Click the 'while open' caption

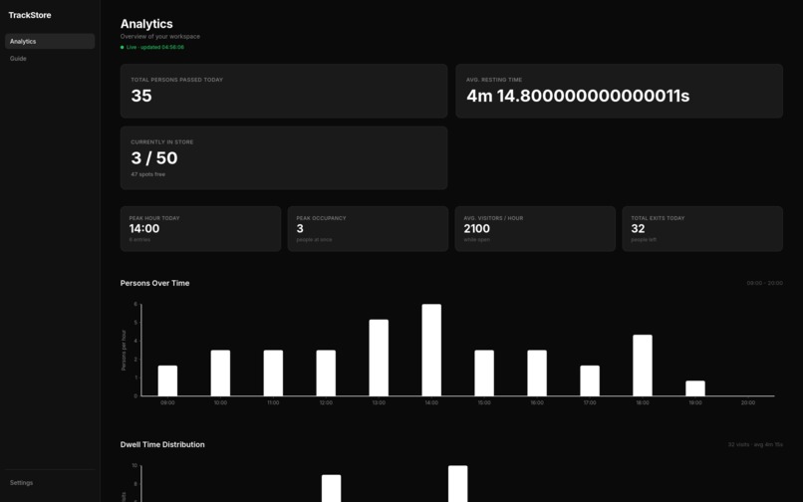tap(477, 240)
